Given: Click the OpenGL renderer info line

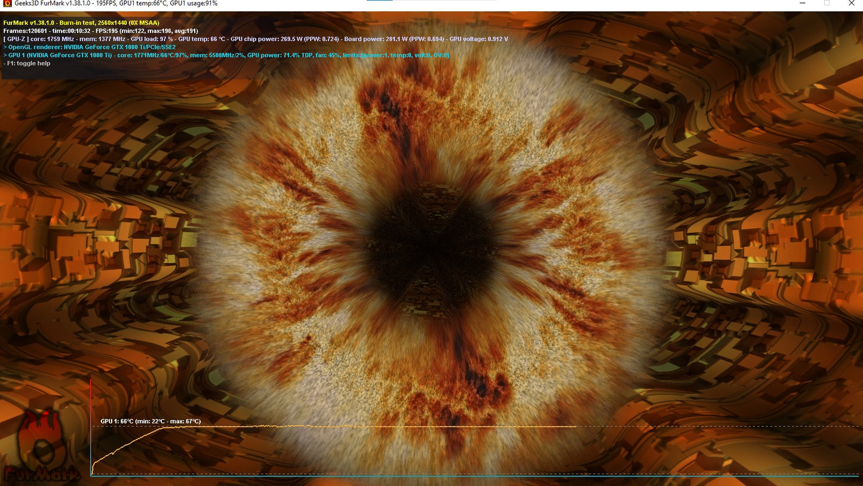Looking at the screenshot, I should [90, 47].
